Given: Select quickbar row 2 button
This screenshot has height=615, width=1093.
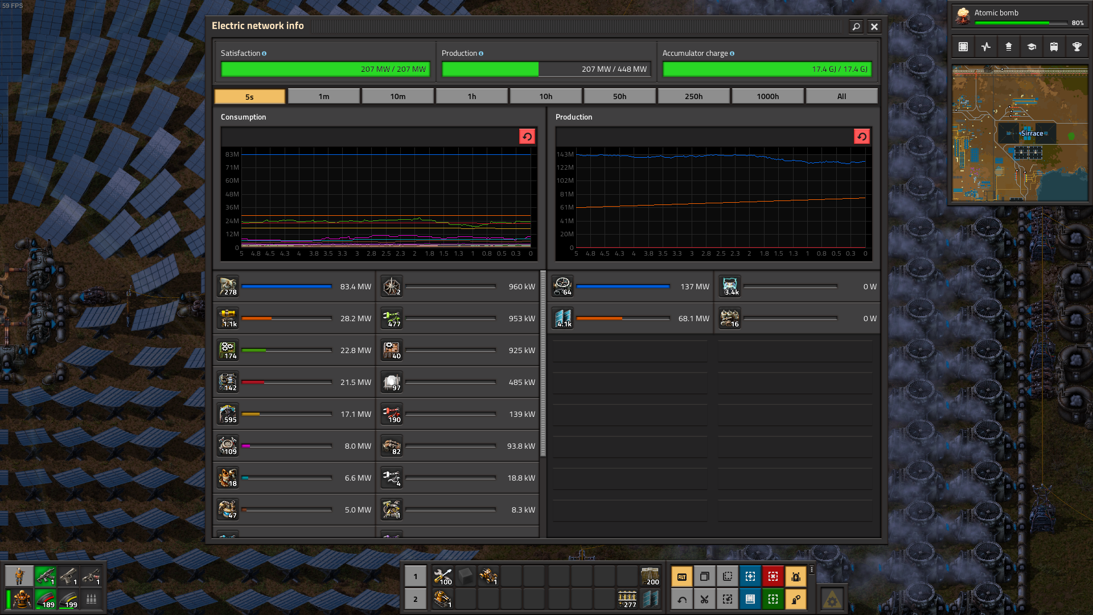Looking at the screenshot, I should [x=415, y=599].
